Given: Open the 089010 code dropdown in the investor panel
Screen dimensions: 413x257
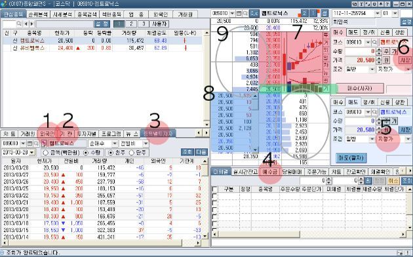Looking at the screenshot, I should (x=23, y=144).
